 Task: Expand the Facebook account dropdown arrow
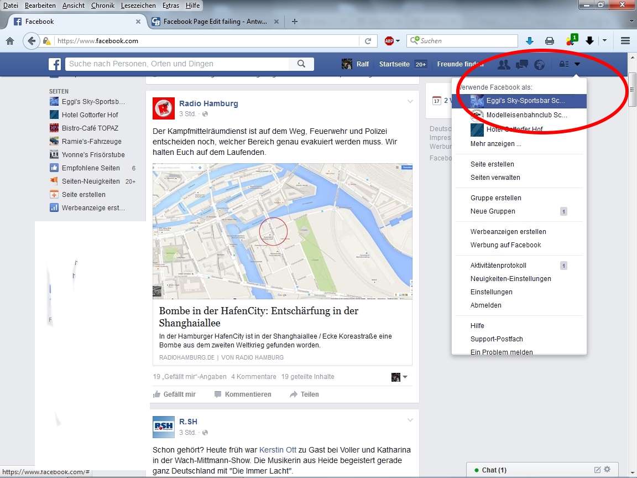pos(577,64)
